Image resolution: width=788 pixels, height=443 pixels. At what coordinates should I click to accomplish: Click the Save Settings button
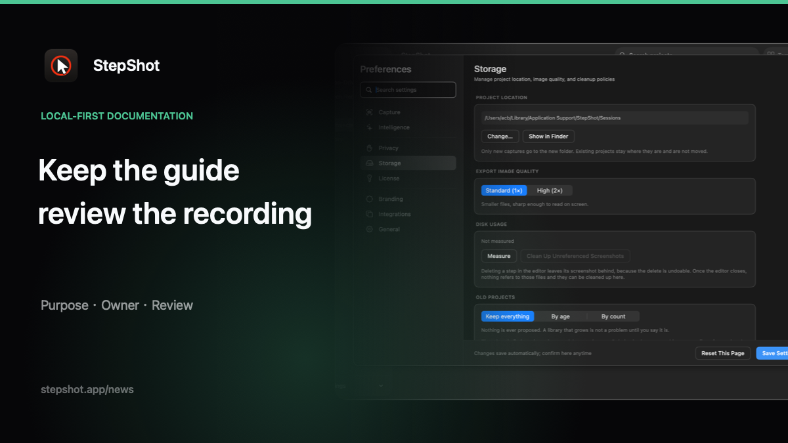774,353
